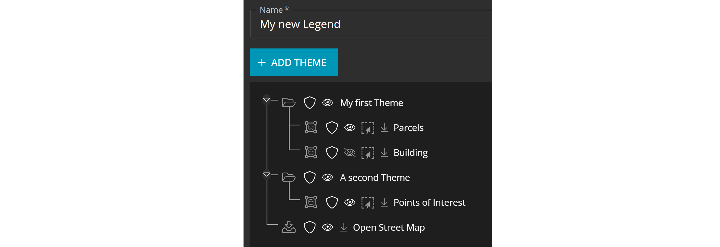This screenshot has width=720, height=247.
Task: Click download arrow of Open Street Map
Action: [344, 227]
